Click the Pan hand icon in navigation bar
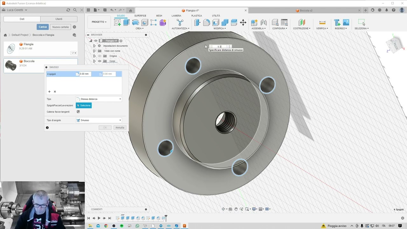This screenshot has width=407, height=229. tap(236, 209)
